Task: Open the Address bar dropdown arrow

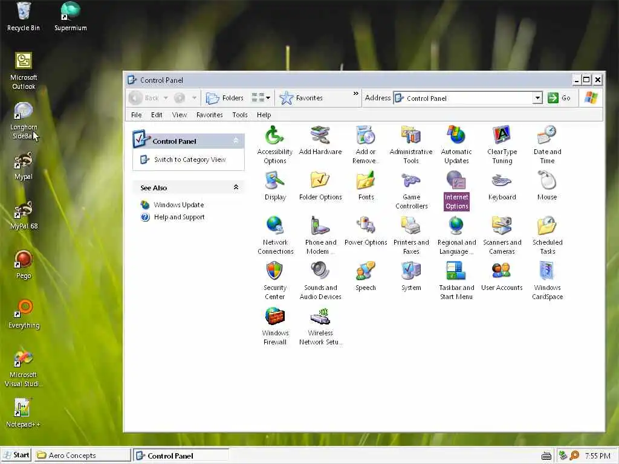Action: [x=537, y=98]
